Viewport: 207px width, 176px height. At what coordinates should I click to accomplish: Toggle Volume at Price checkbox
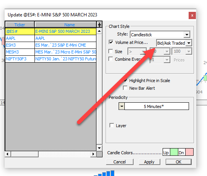[x=111, y=42]
